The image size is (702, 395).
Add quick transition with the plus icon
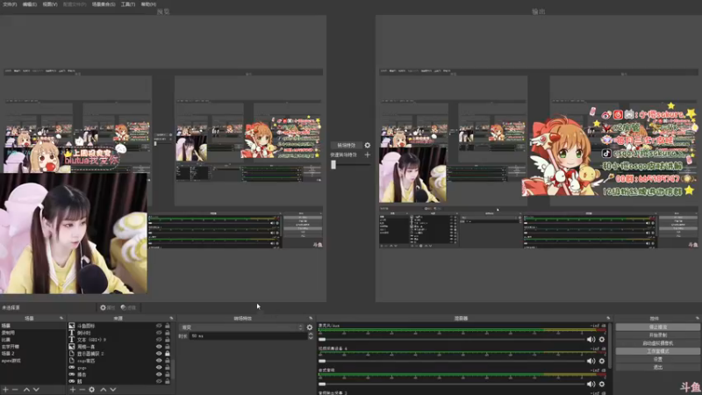pyautogui.click(x=368, y=155)
